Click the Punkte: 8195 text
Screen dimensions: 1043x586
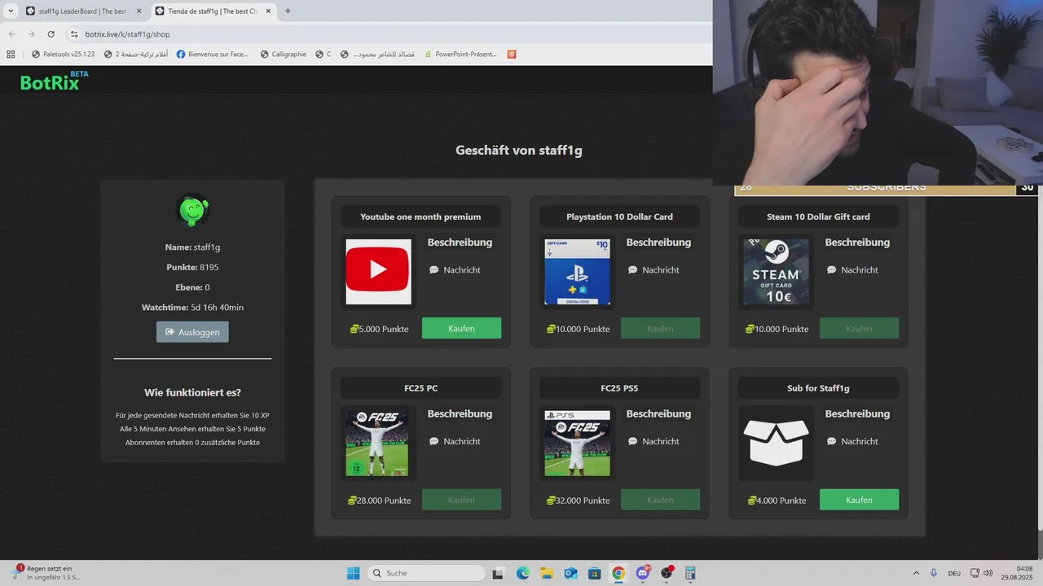coord(192,267)
